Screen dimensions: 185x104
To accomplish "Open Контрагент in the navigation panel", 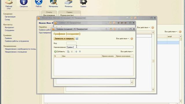I will [x=10, y=27].
